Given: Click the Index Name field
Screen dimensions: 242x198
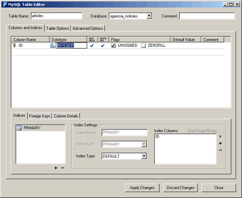Looking at the screenshot, I should click(124, 132).
